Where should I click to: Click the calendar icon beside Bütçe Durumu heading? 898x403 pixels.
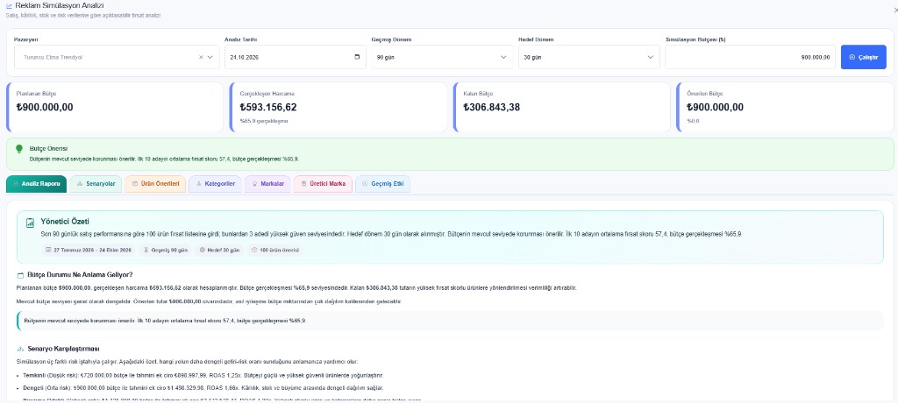21,275
